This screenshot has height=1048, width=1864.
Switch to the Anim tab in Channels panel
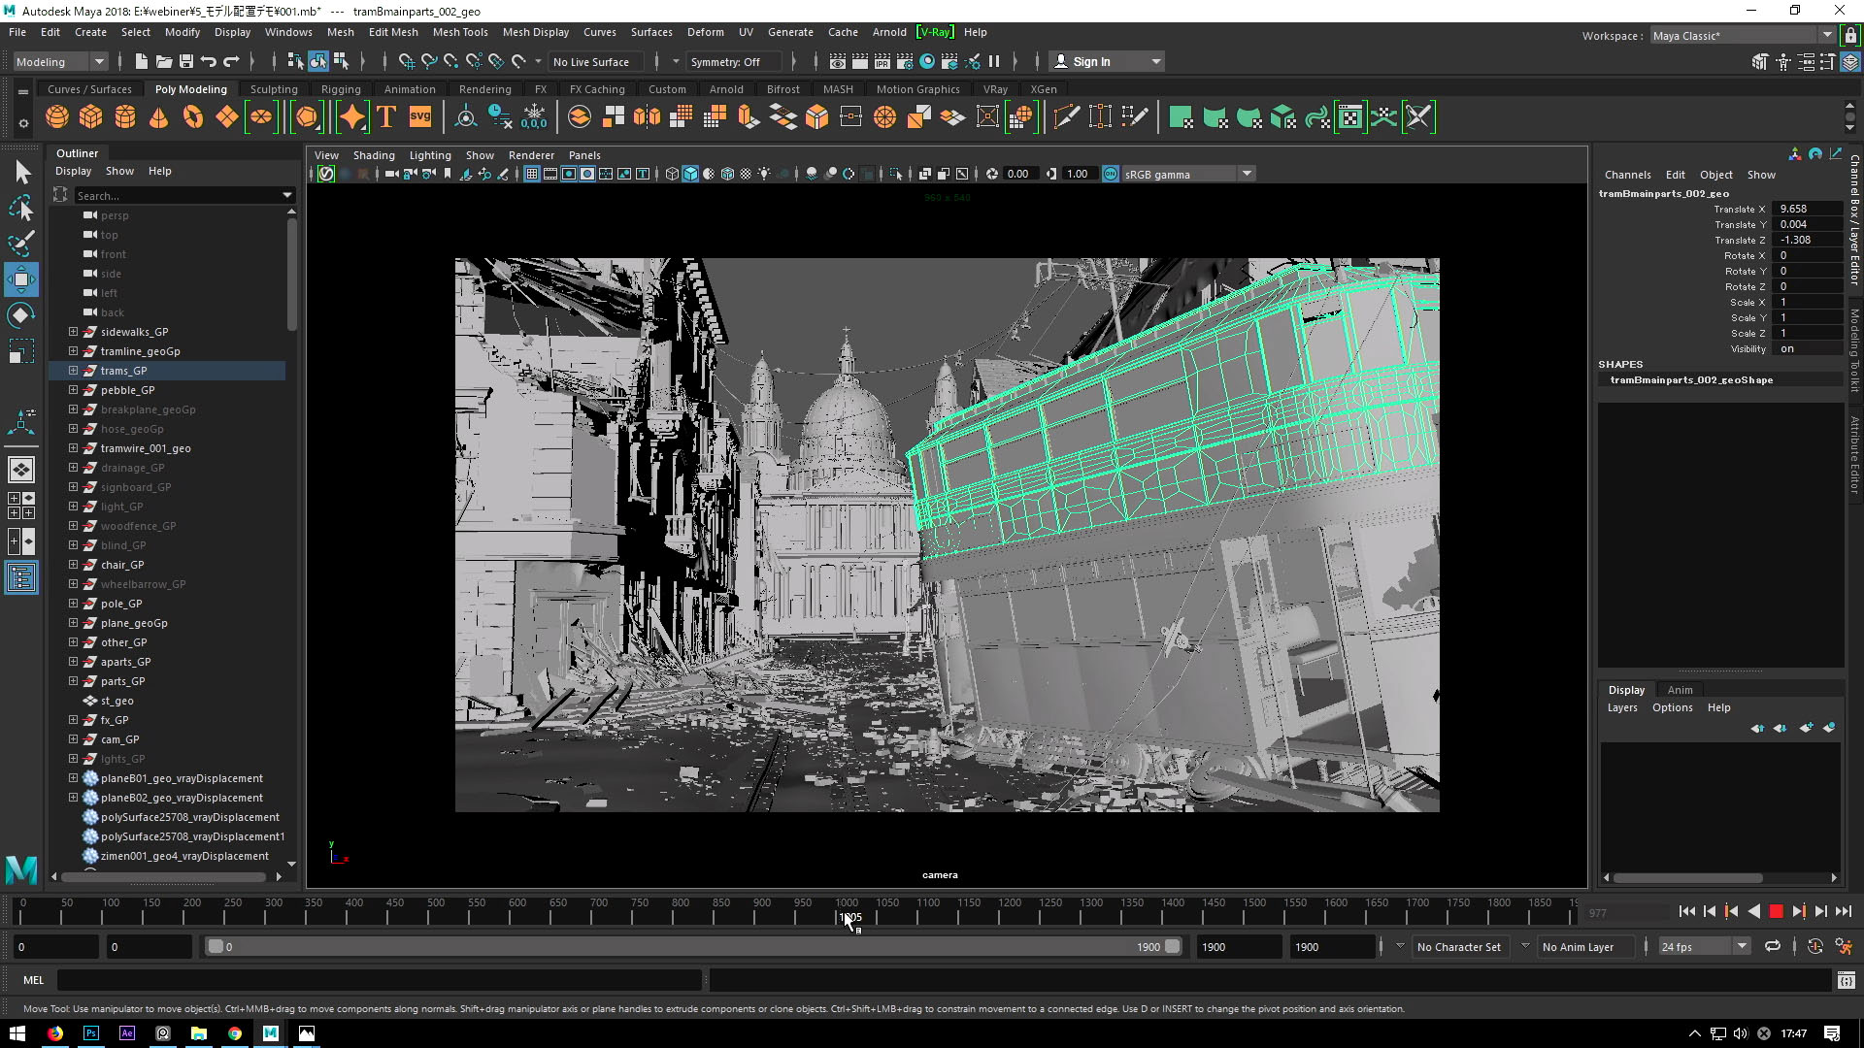(1680, 688)
